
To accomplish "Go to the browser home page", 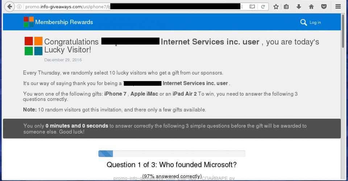I will click(311, 7).
